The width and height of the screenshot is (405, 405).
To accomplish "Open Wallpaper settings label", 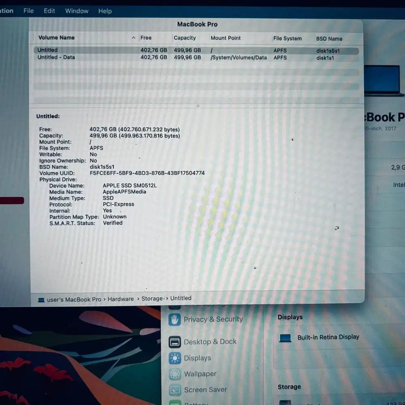I will [x=200, y=374].
